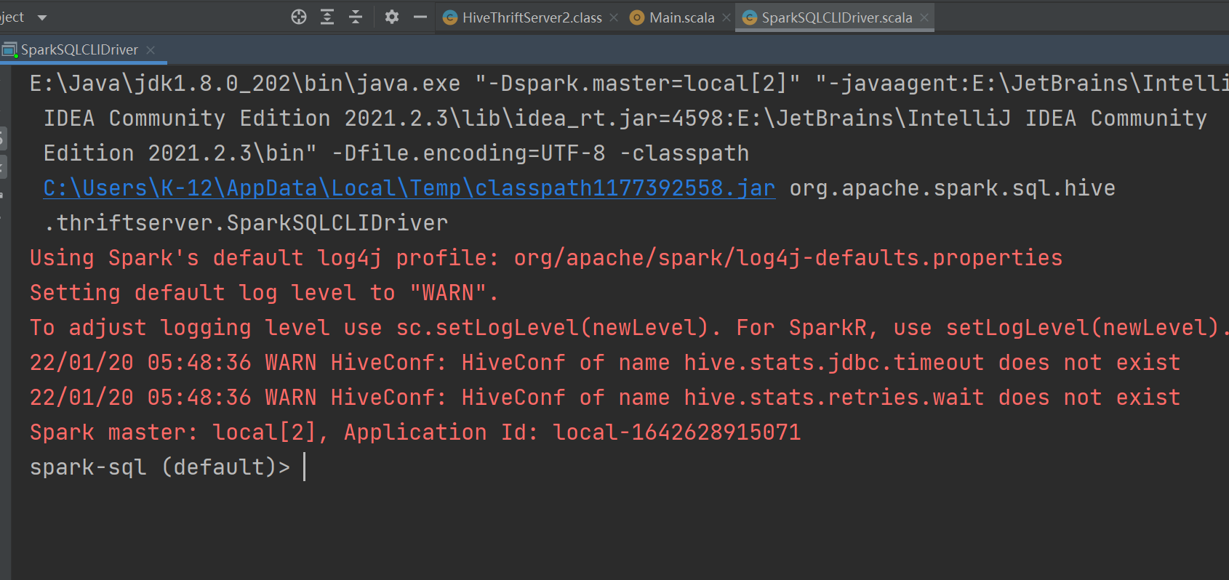1229x580 pixels.
Task: Click the Collapse All icon
Action: click(356, 17)
